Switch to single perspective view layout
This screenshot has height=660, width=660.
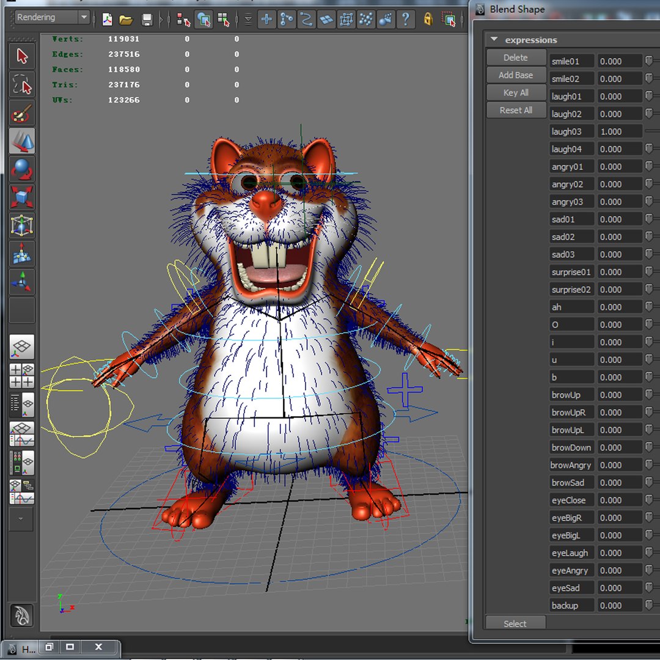coord(22,347)
